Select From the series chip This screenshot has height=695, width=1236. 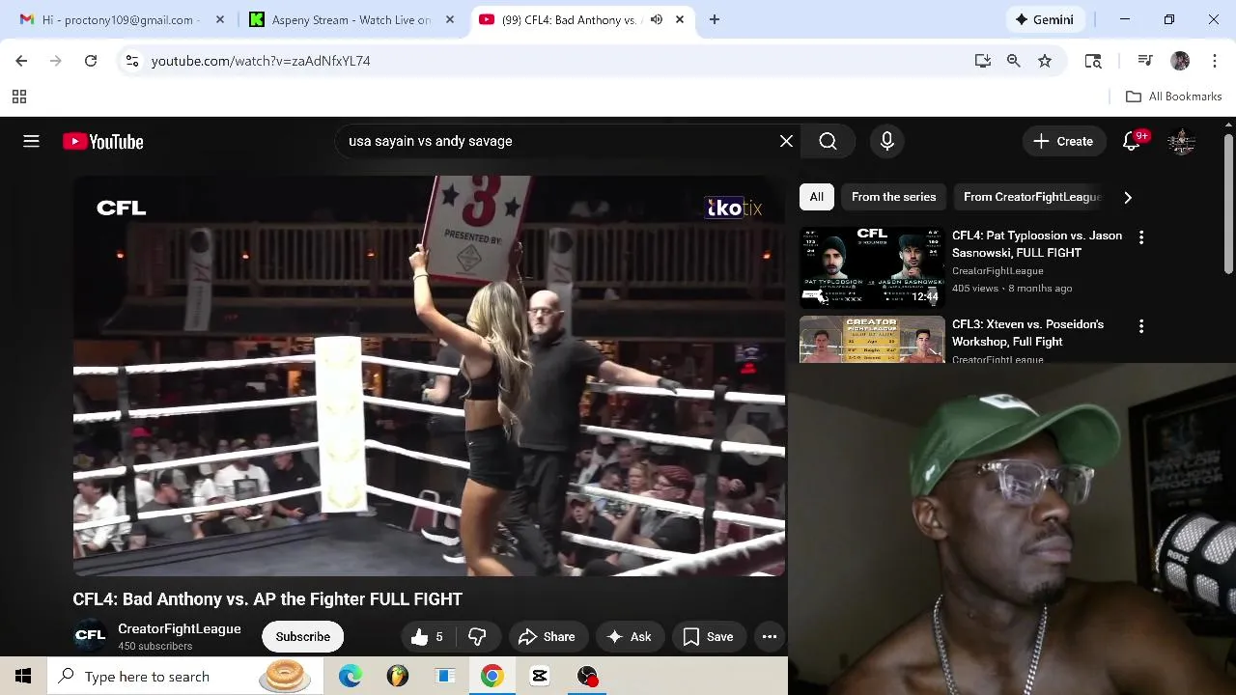pos(893,197)
